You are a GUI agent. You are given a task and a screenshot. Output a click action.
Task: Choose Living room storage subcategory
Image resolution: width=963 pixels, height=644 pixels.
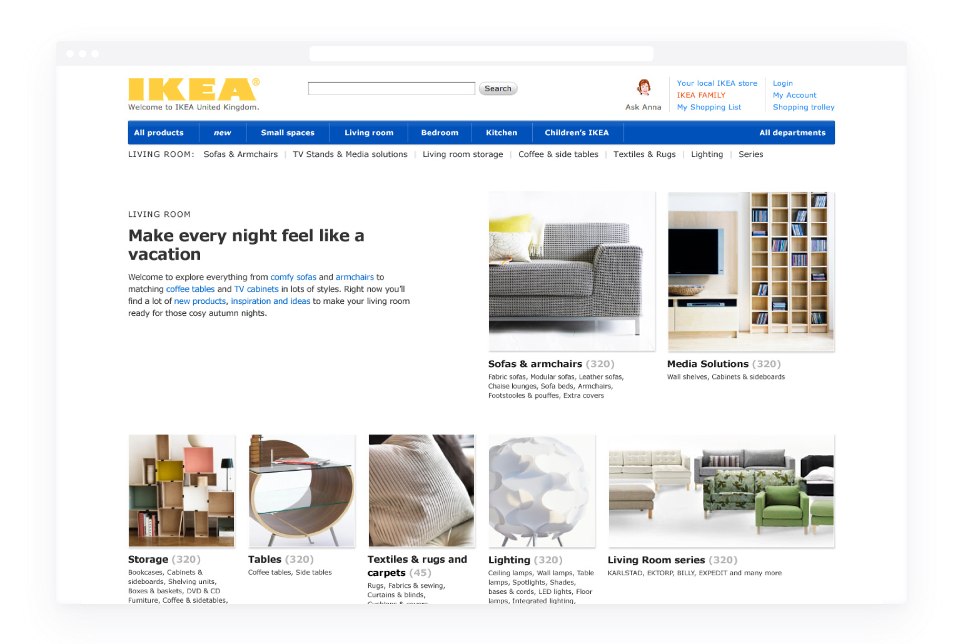click(x=463, y=154)
